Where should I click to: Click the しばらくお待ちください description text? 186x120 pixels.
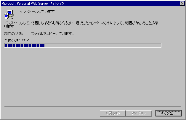(x=58, y=23)
